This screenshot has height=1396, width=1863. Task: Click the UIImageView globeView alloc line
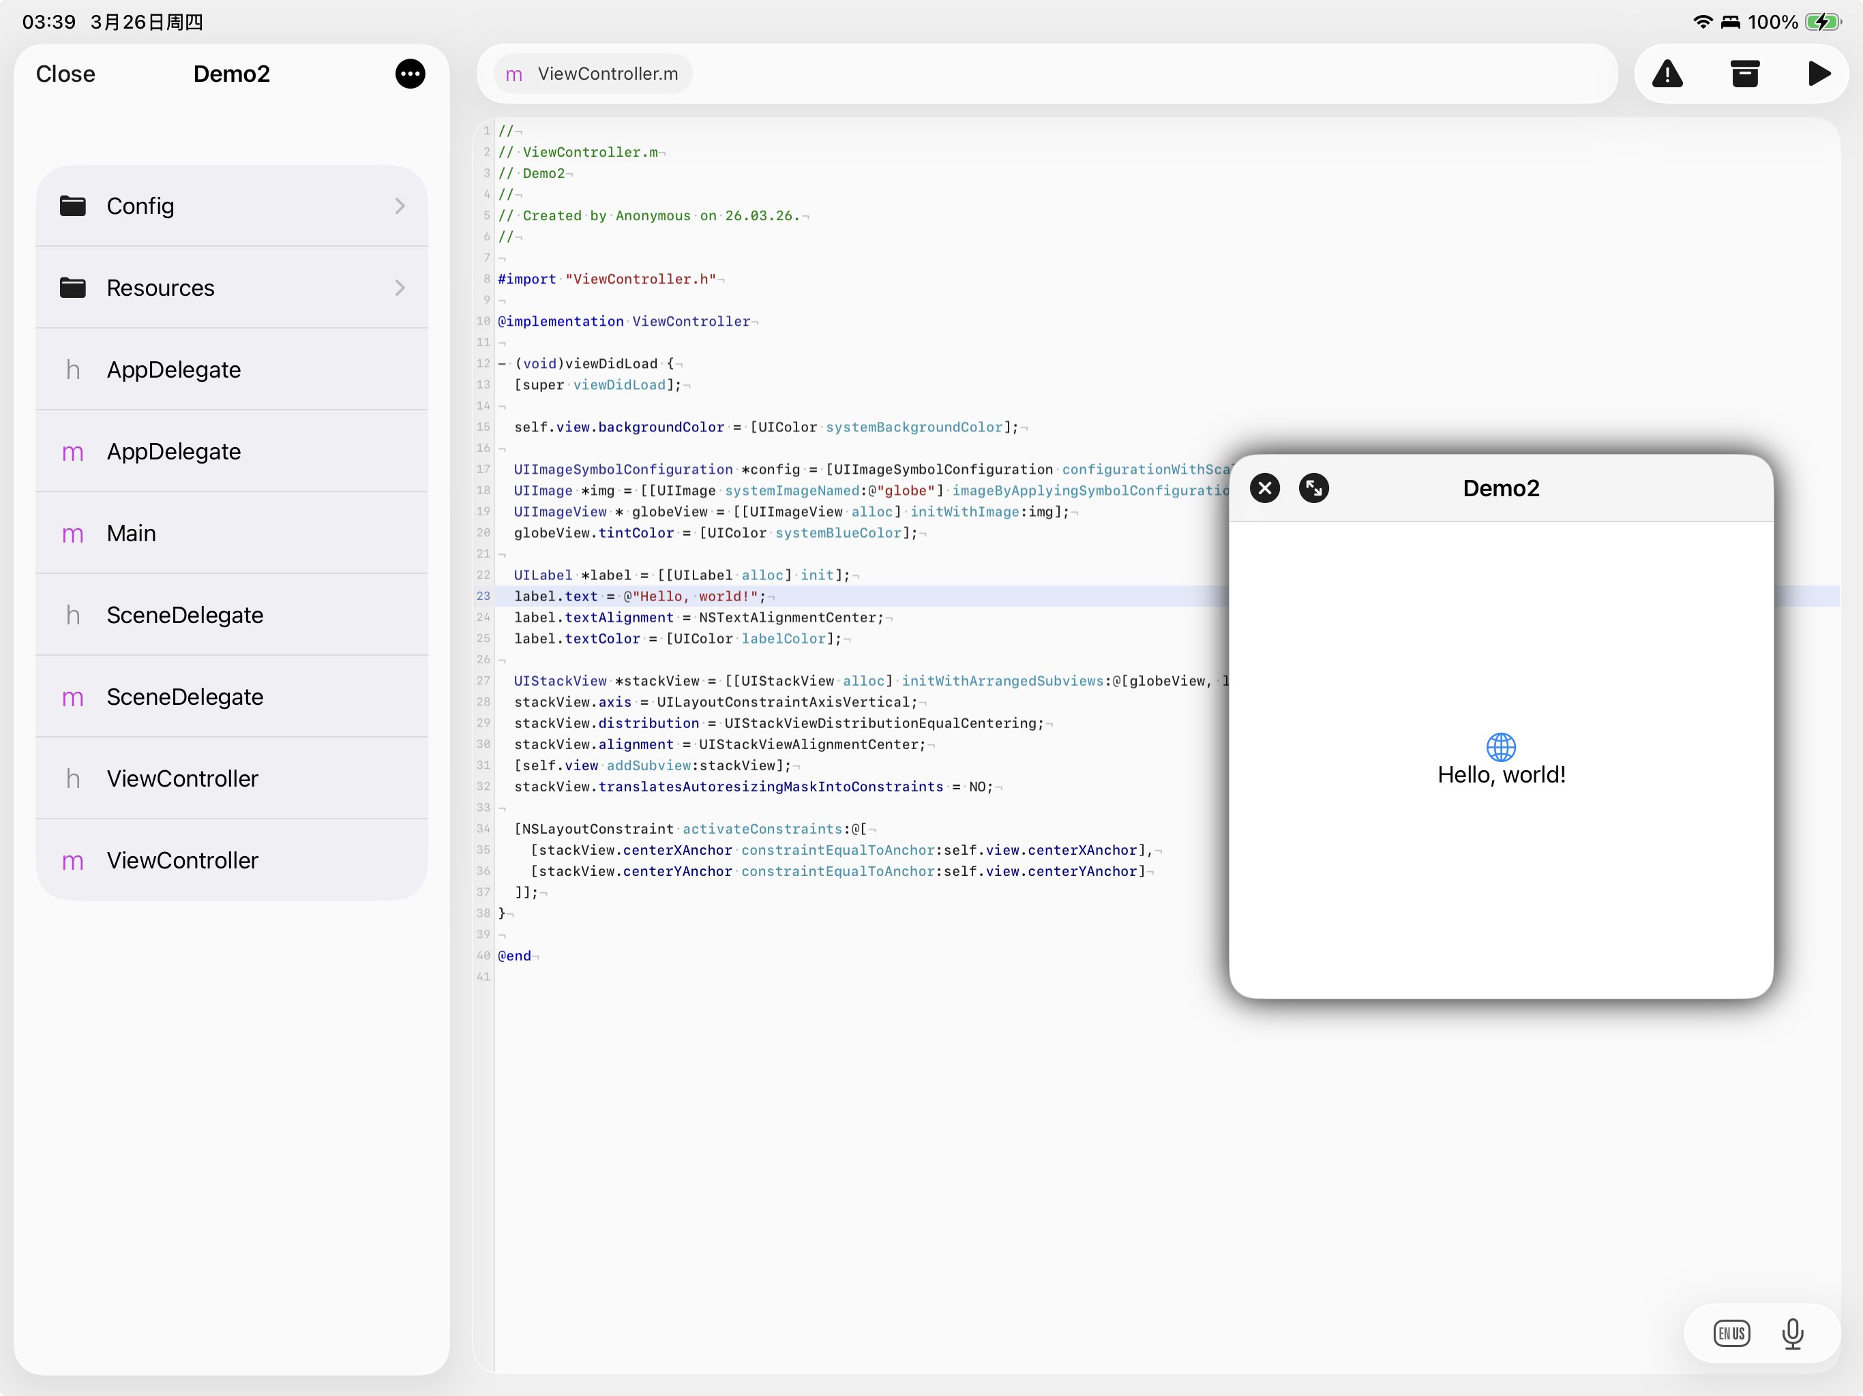point(792,512)
